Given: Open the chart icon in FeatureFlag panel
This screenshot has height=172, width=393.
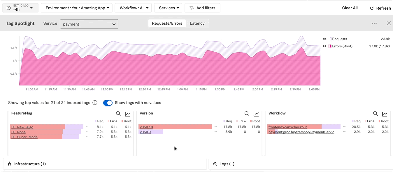Looking at the screenshot, I should coord(128,114).
